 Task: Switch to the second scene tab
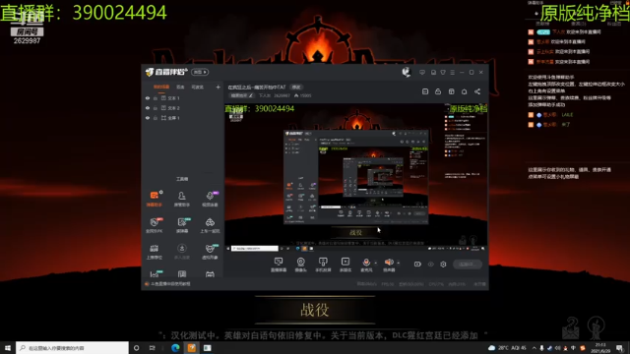[180, 88]
